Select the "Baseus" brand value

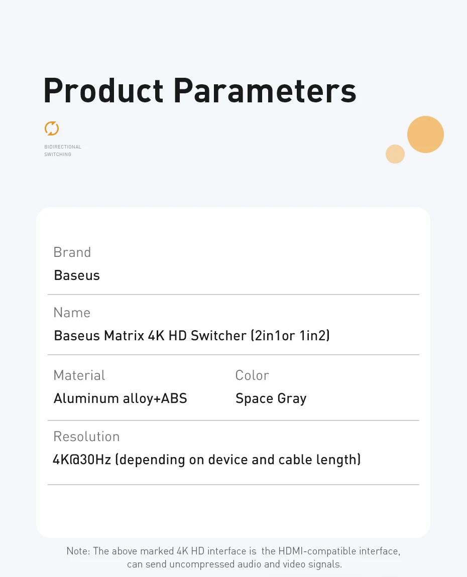tap(77, 275)
